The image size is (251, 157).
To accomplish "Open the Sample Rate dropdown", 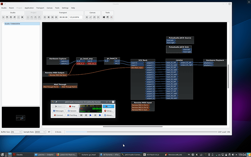I will pos(40,132).
